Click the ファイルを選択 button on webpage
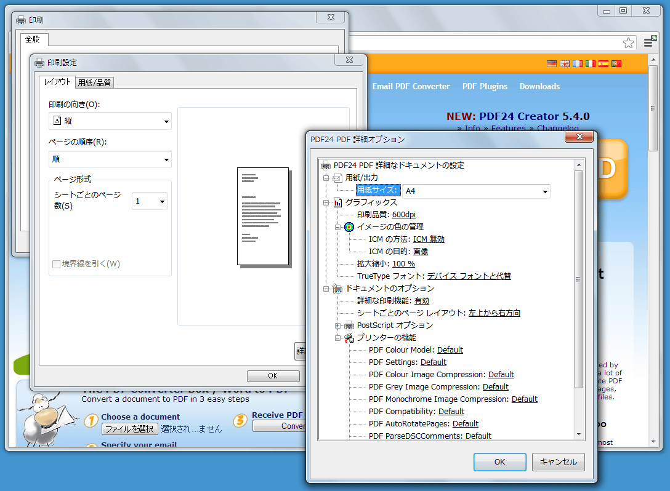The width and height of the screenshot is (670, 491). tap(130, 429)
